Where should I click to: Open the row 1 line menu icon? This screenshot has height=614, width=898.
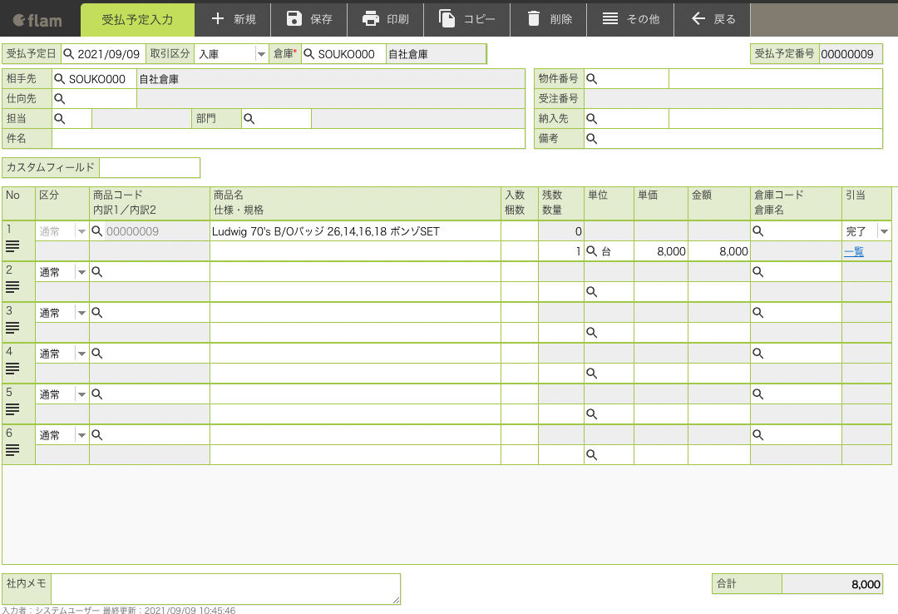click(x=12, y=246)
